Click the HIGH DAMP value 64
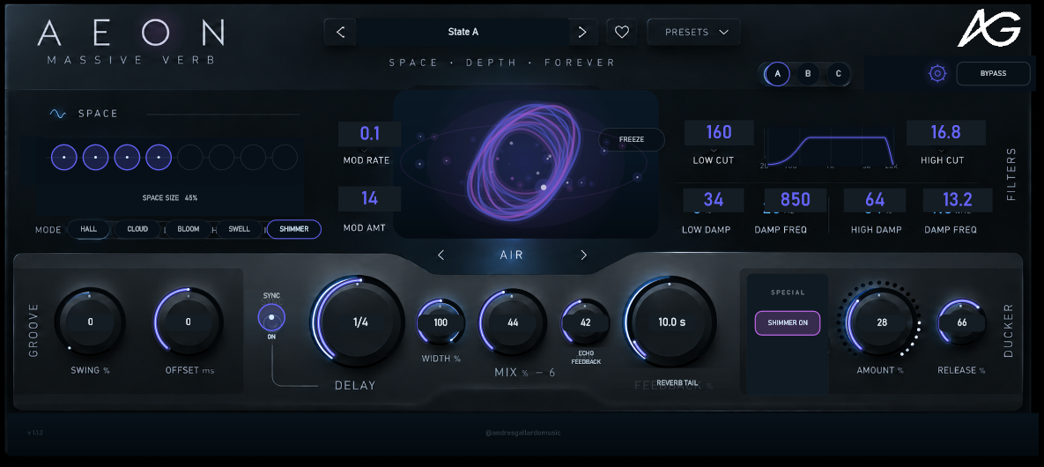Viewport: 1044px width, 467px height. [x=875, y=200]
